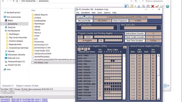The image size is (182, 102).
Task: Click the Microcontroller button
Action: [84, 21]
